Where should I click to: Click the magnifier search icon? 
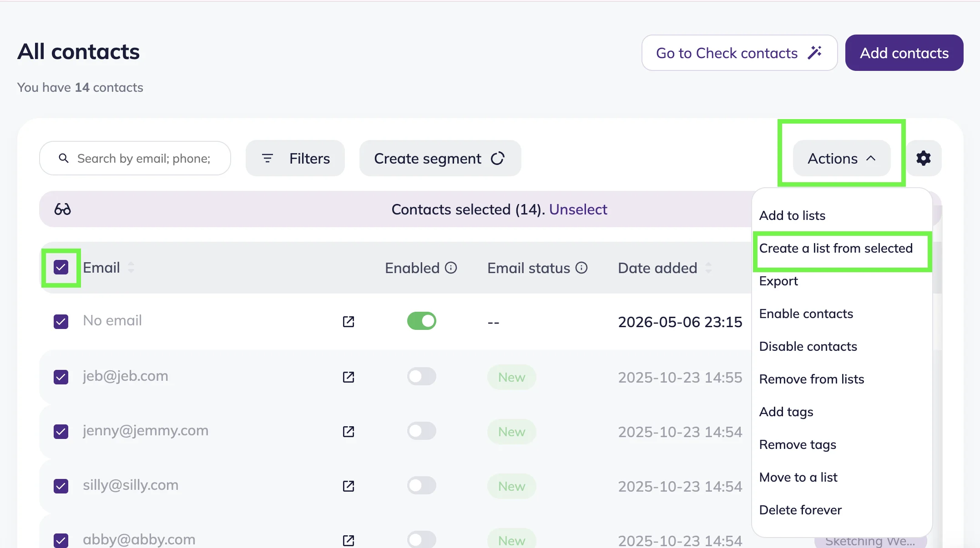point(64,158)
